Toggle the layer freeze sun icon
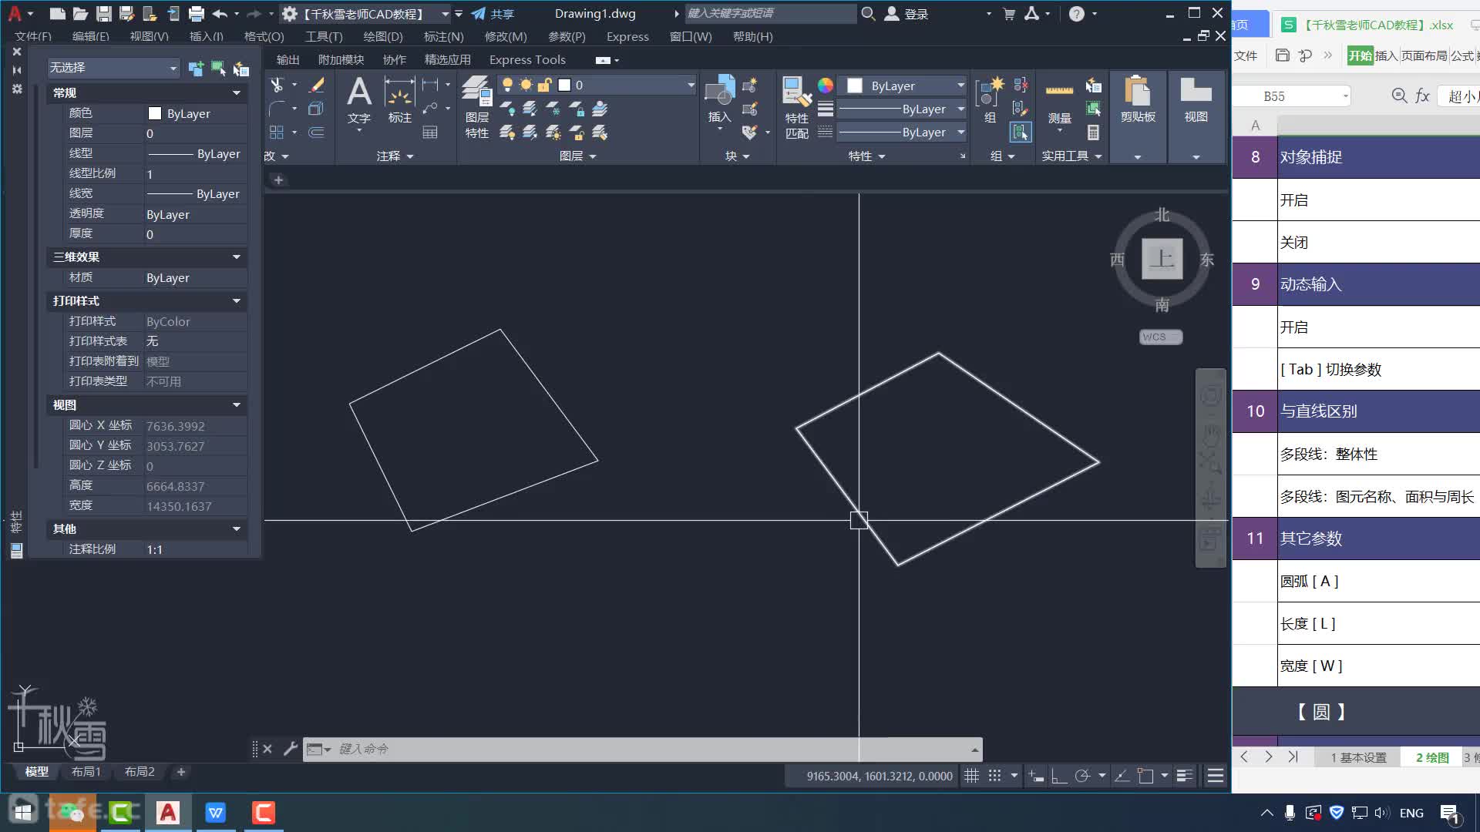 tap(526, 85)
